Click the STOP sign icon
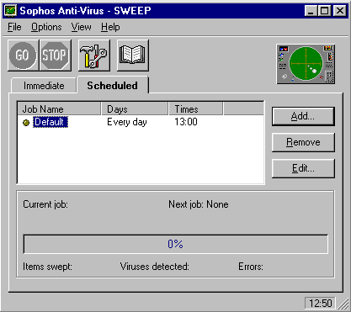Viewport: 351px width, 312px height. [x=56, y=56]
